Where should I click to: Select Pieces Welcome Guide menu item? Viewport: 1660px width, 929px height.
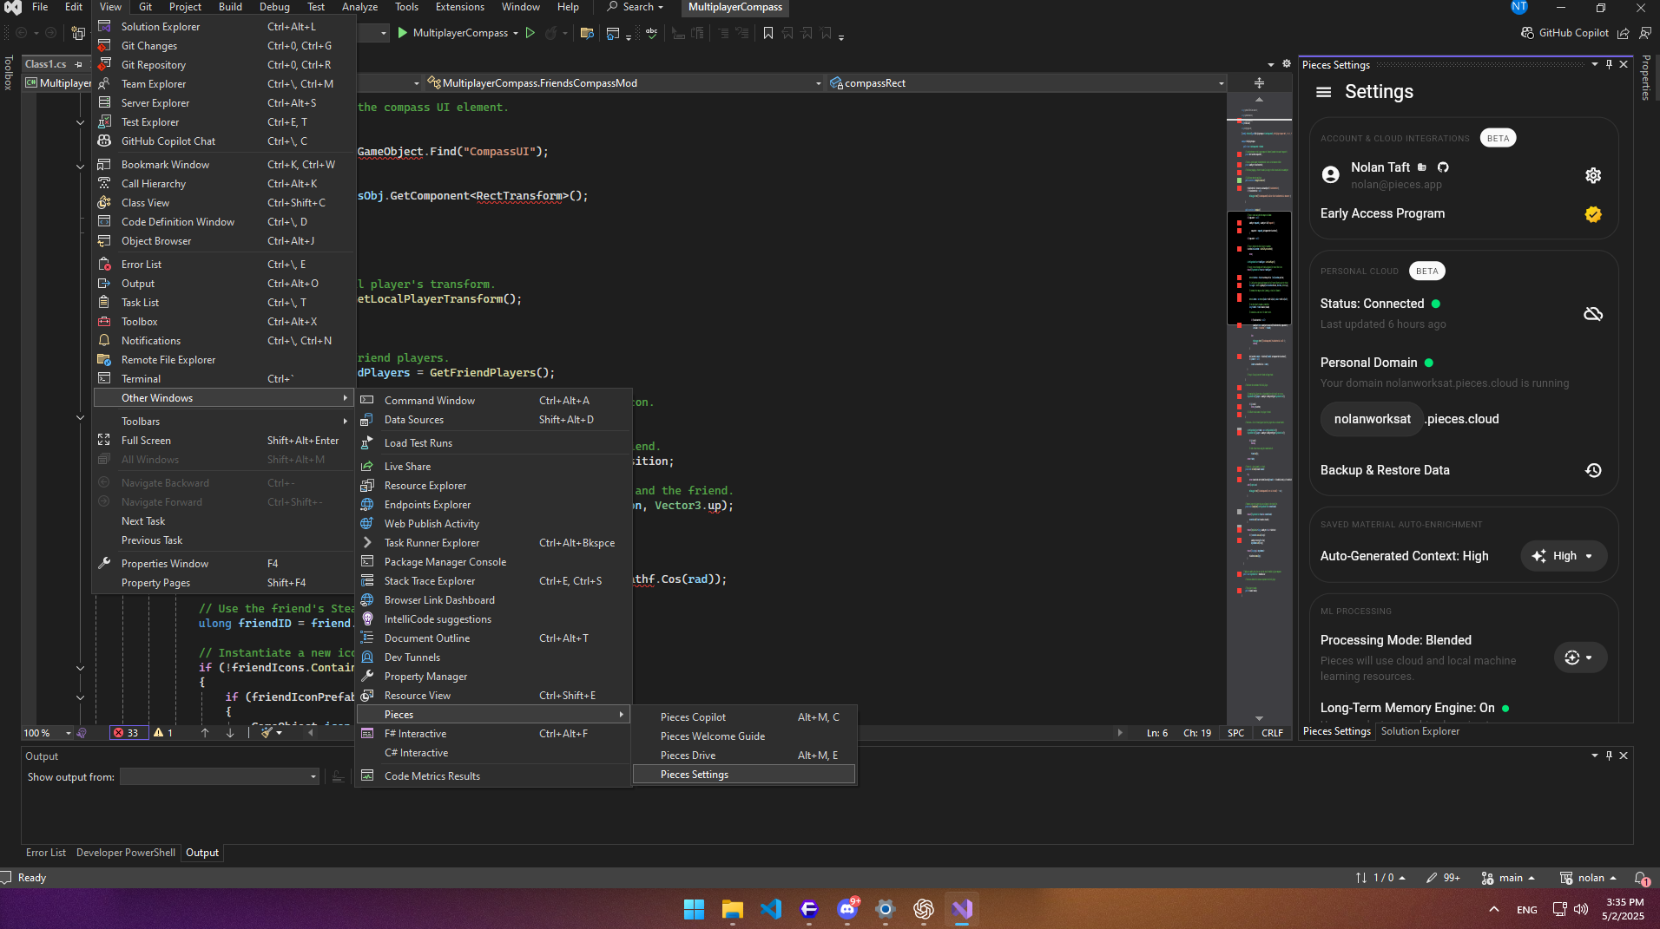click(x=744, y=736)
